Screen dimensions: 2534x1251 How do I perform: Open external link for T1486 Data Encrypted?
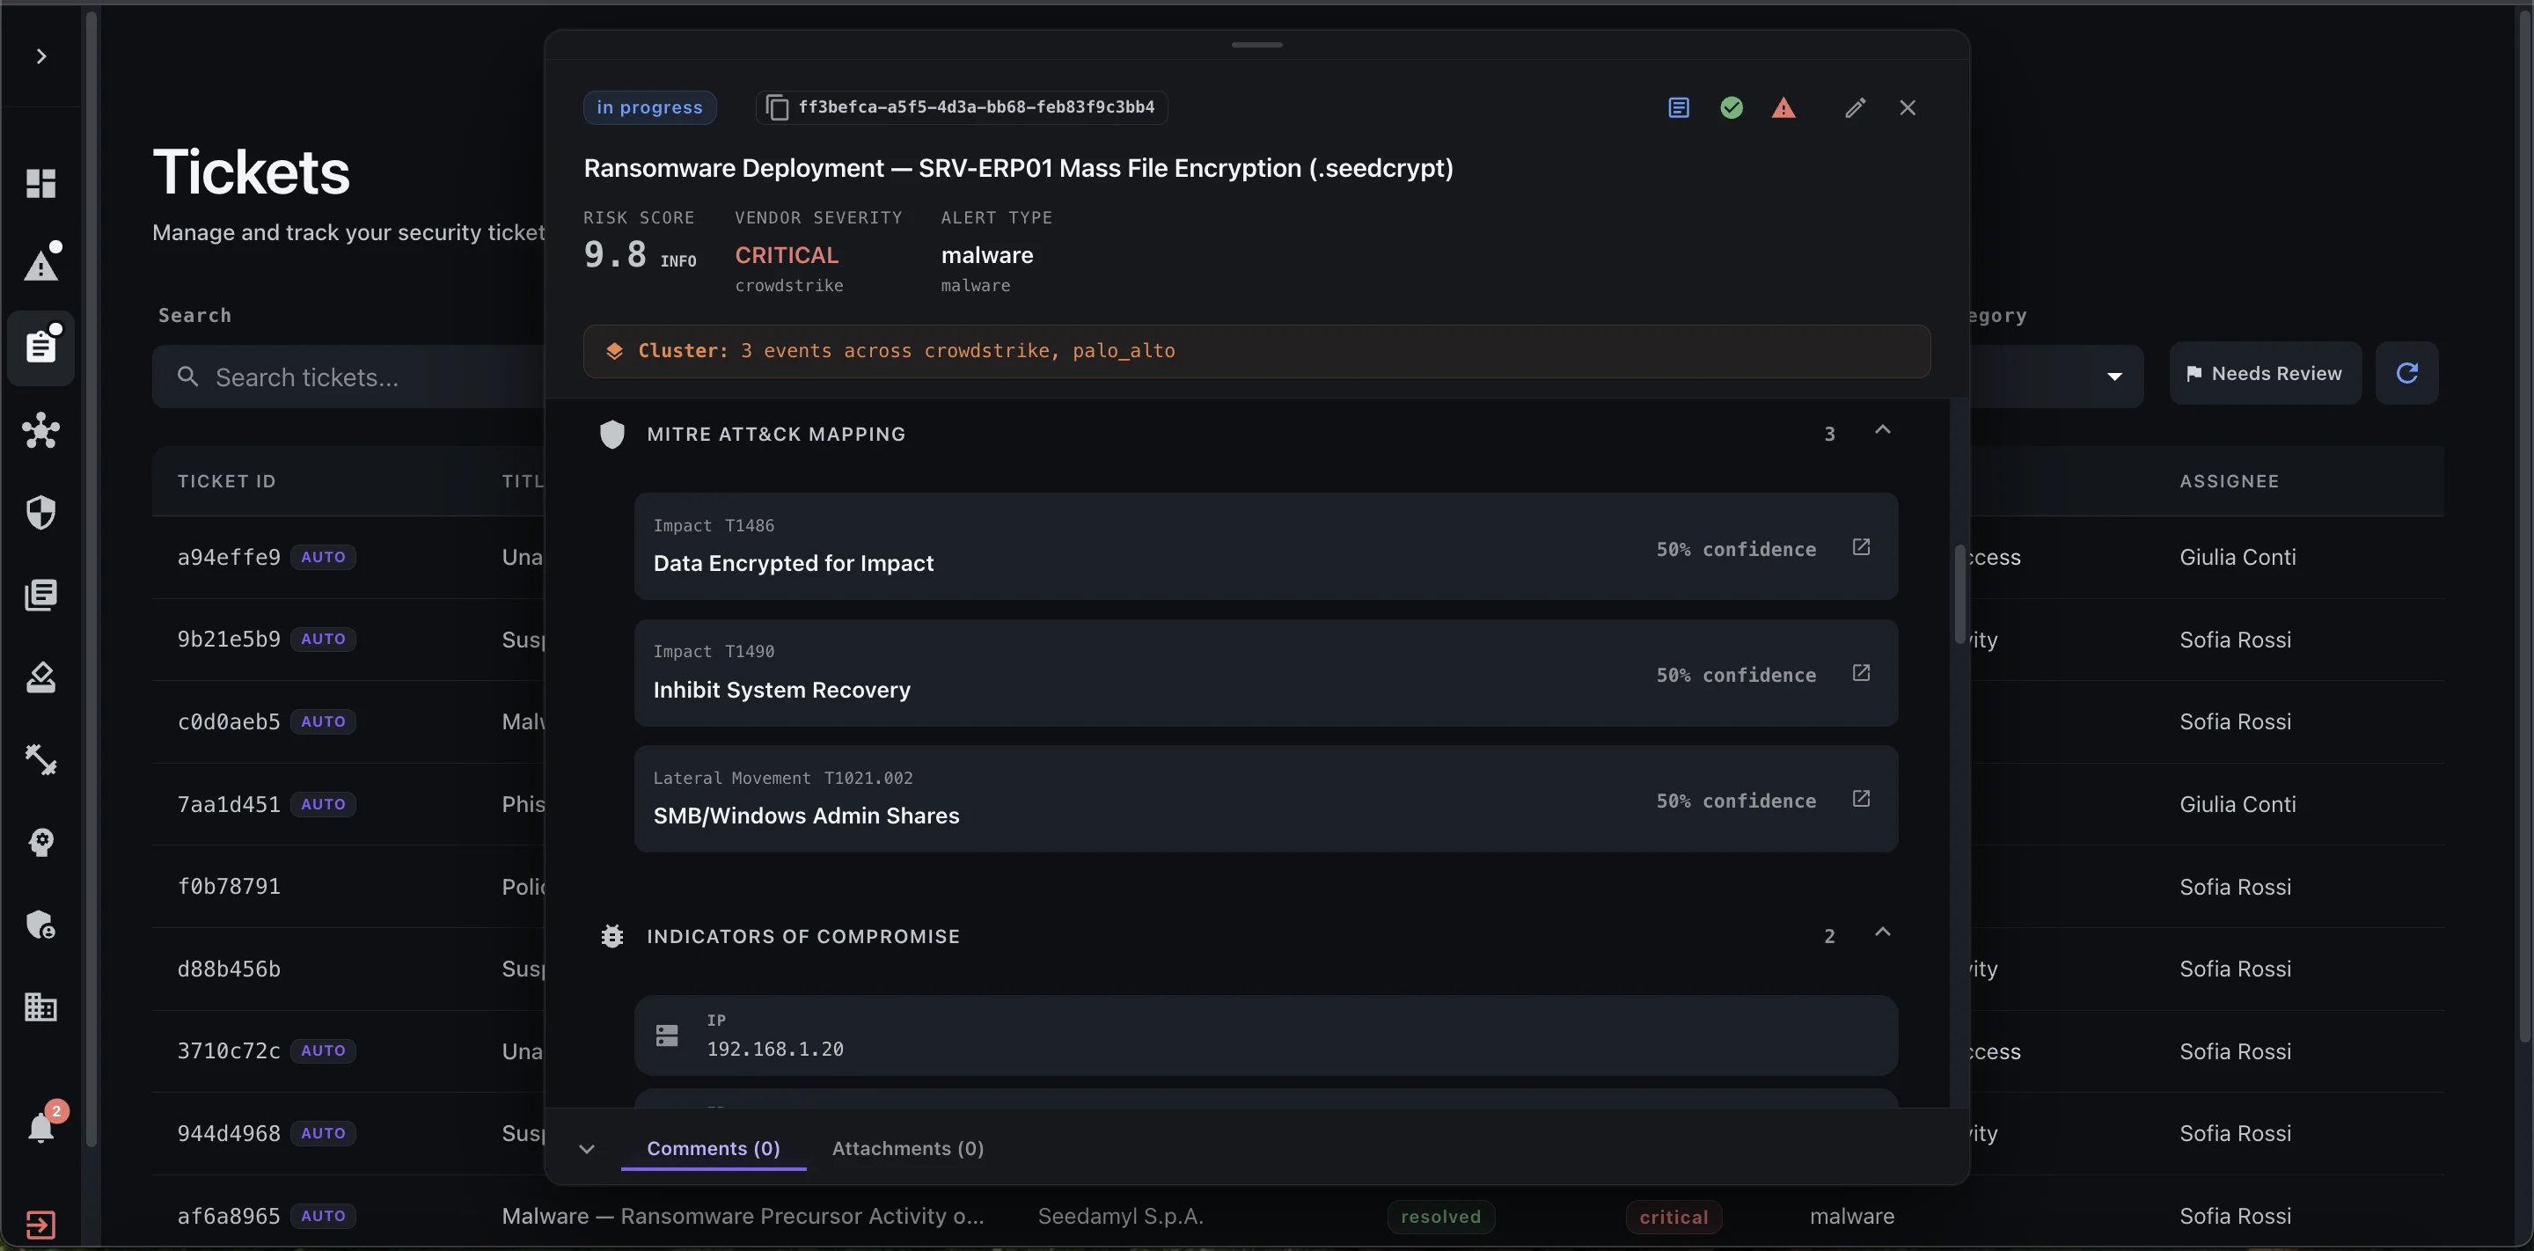1860,547
